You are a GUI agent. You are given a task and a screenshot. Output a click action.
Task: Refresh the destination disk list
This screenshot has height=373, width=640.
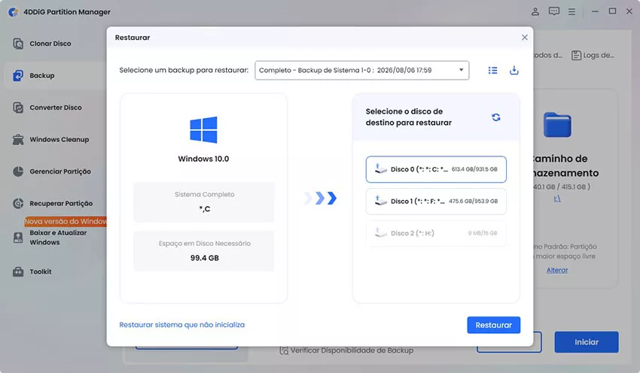point(496,117)
